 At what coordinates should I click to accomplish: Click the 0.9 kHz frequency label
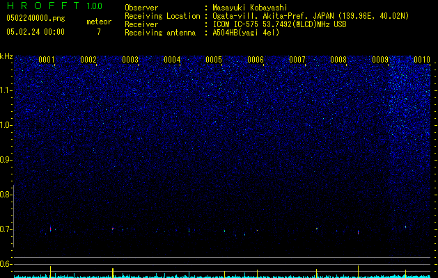coord(6,160)
